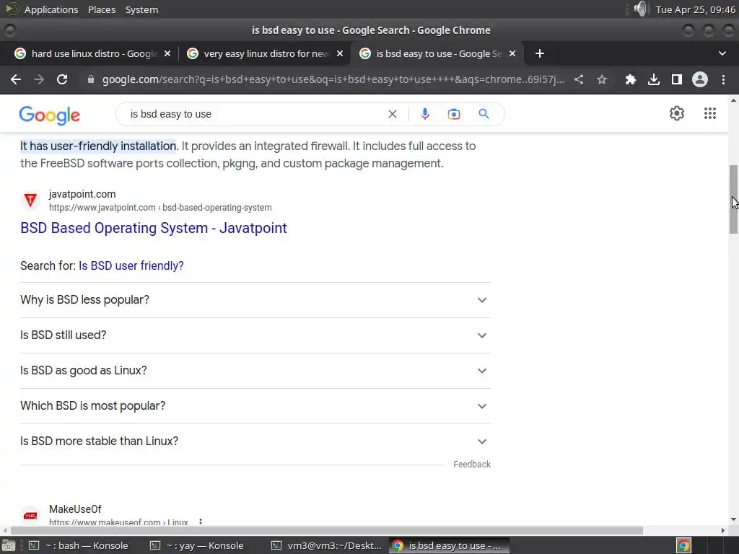Click the Google search input field

coord(255,114)
